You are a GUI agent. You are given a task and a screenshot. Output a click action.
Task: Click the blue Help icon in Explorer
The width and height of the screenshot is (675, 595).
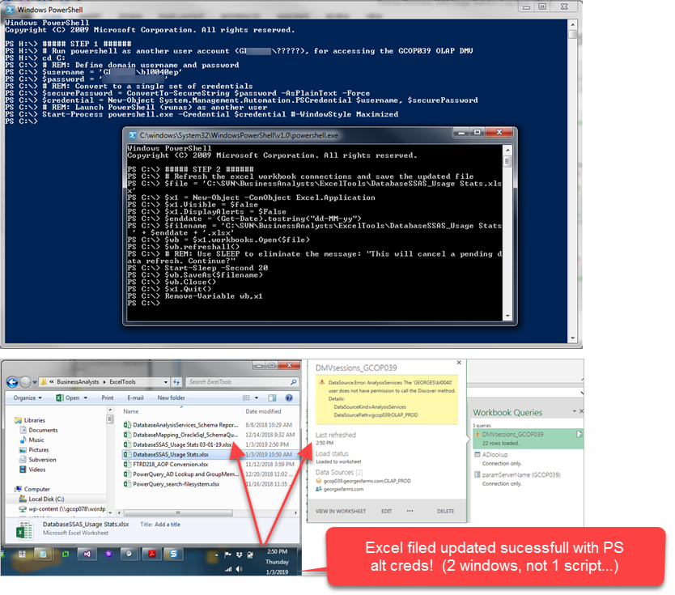(289, 397)
